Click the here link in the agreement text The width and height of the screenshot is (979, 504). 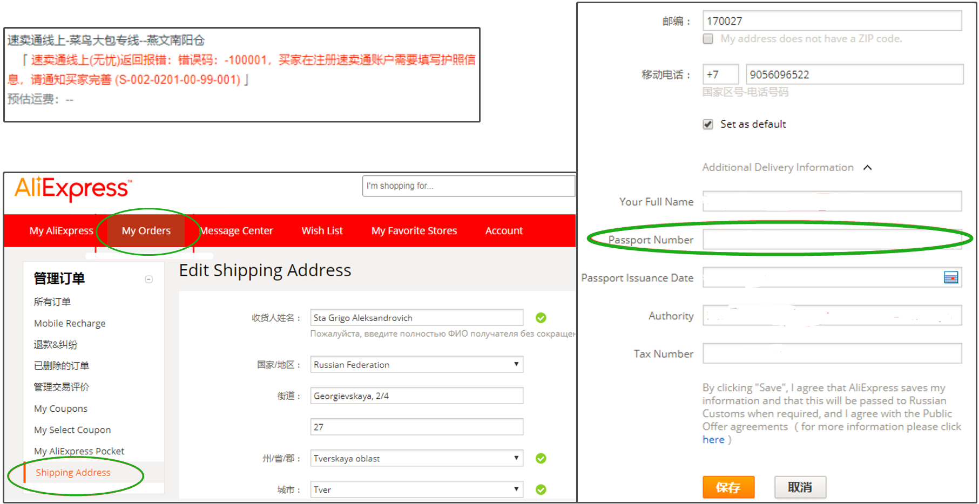coord(713,439)
